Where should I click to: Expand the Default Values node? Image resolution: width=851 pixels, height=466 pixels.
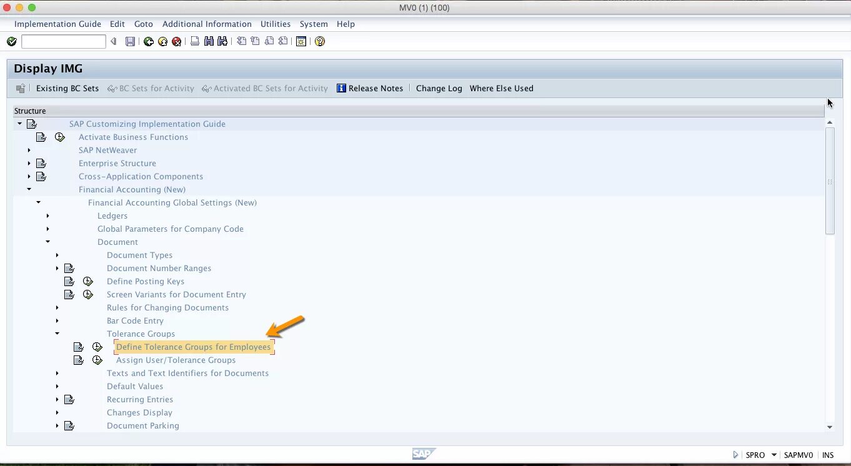pos(57,387)
